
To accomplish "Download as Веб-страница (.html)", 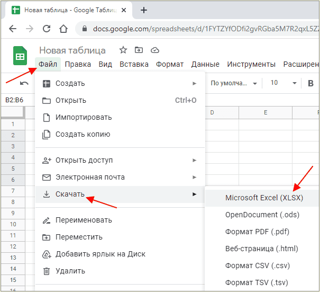I will click(262, 249).
